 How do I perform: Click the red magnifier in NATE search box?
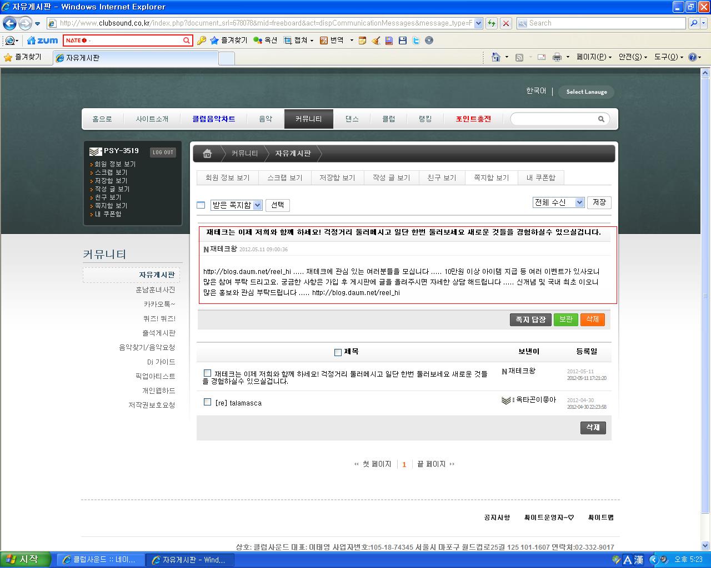[187, 40]
